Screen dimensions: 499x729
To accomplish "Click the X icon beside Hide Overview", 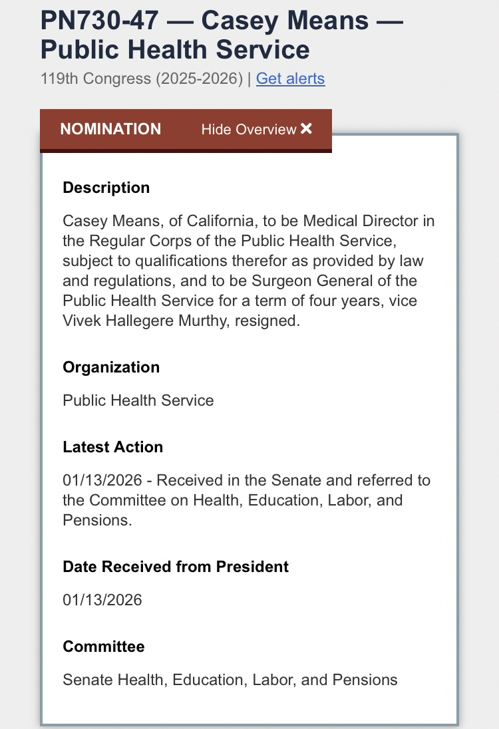I will click(306, 129).
